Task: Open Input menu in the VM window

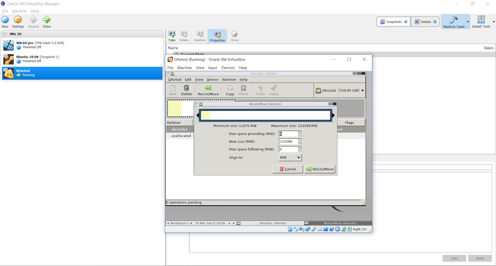Action: click(x=213, y=68)
